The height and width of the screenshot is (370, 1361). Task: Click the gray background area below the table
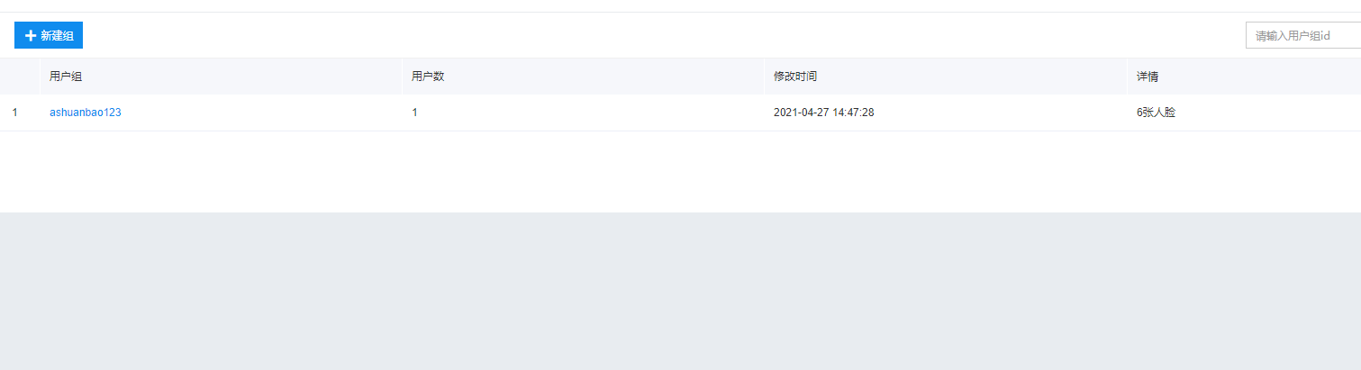pyautogui.click(x=680, y=291)
